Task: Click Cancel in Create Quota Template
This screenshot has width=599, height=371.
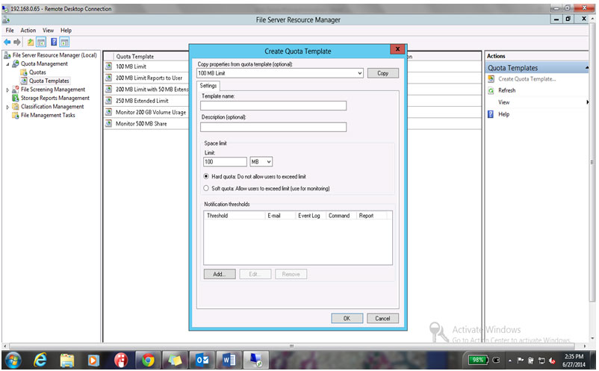Action: coord(382,318)
